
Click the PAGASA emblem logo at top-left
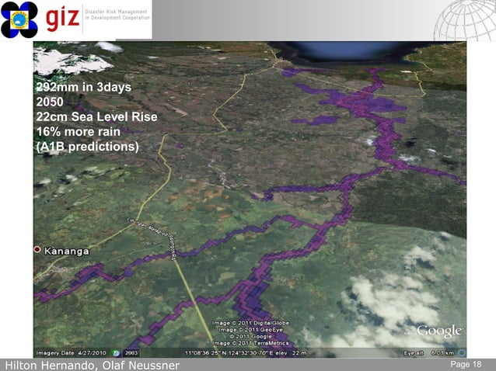(x=19, y=19)
